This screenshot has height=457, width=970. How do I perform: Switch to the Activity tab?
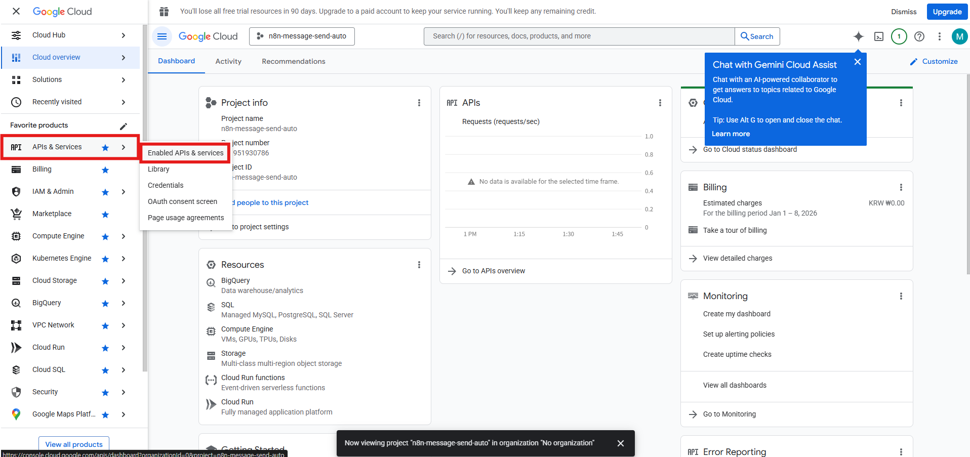coord(228,61)
